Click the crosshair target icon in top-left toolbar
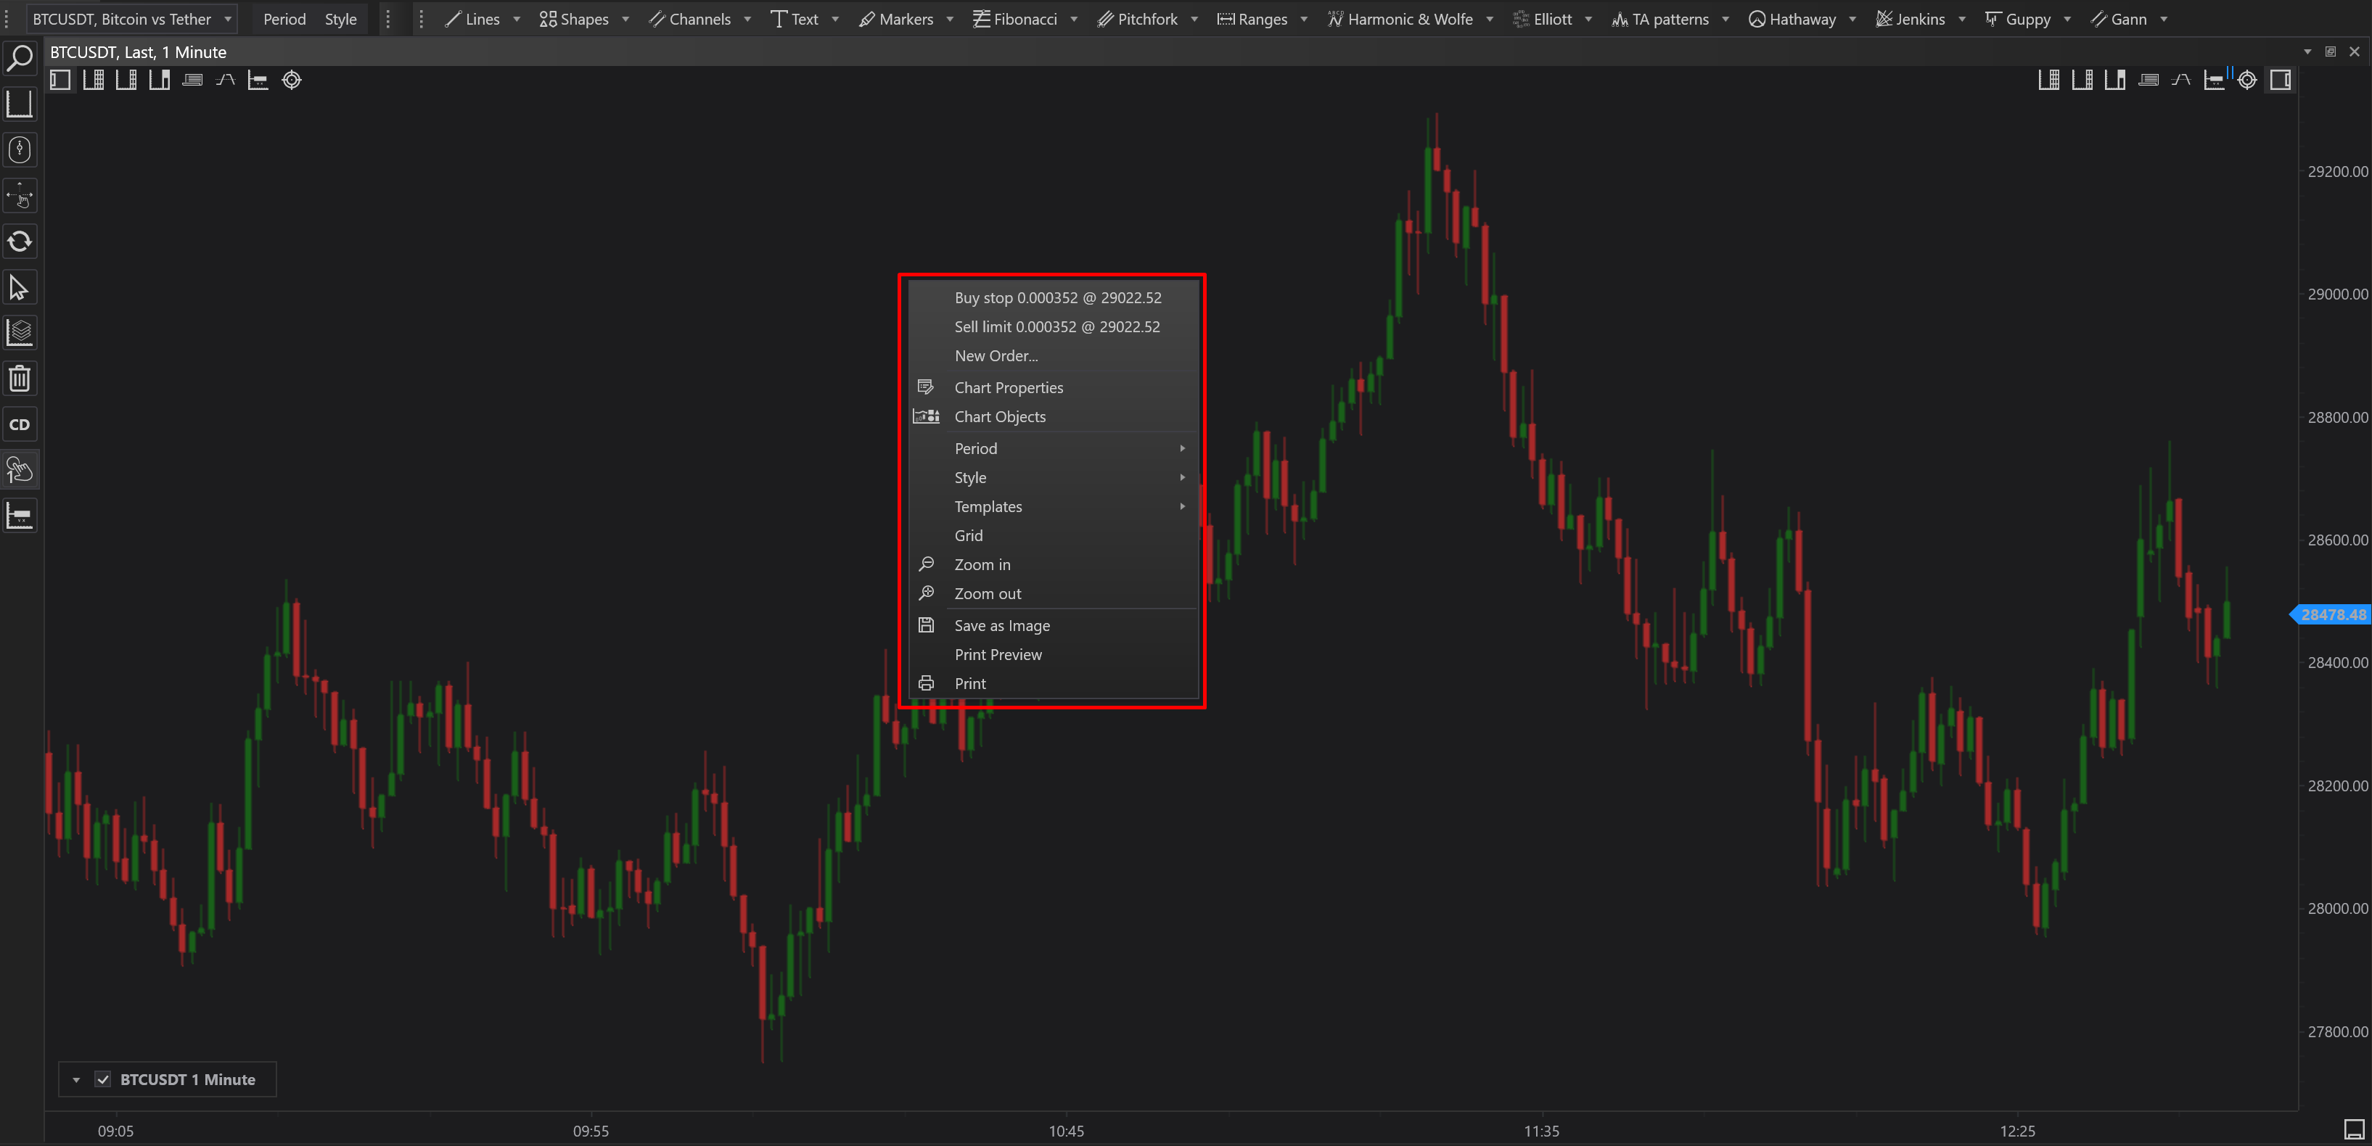The width and height of the screenshot is (2372, 1146). (292, 80)
